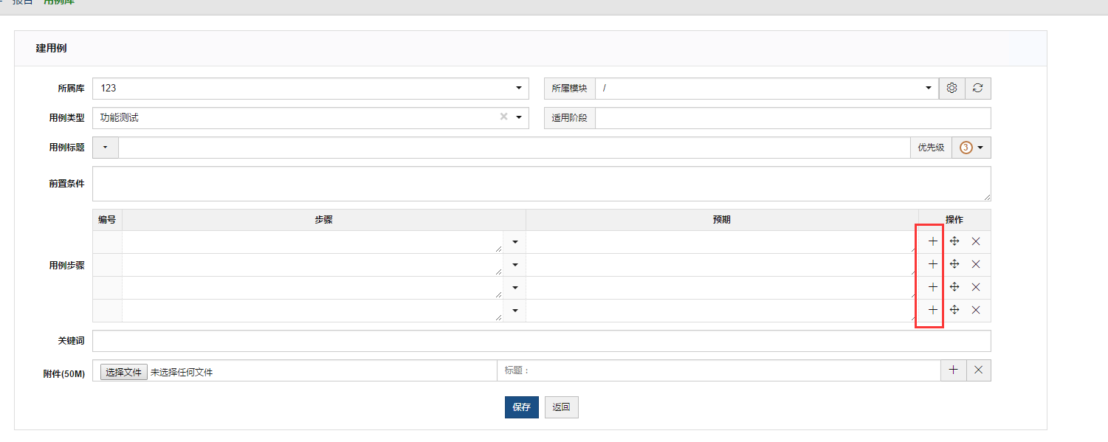Screen dimensions: 1108x442
Task: Click into the 前置条件 text area
Action: [541, 183]
